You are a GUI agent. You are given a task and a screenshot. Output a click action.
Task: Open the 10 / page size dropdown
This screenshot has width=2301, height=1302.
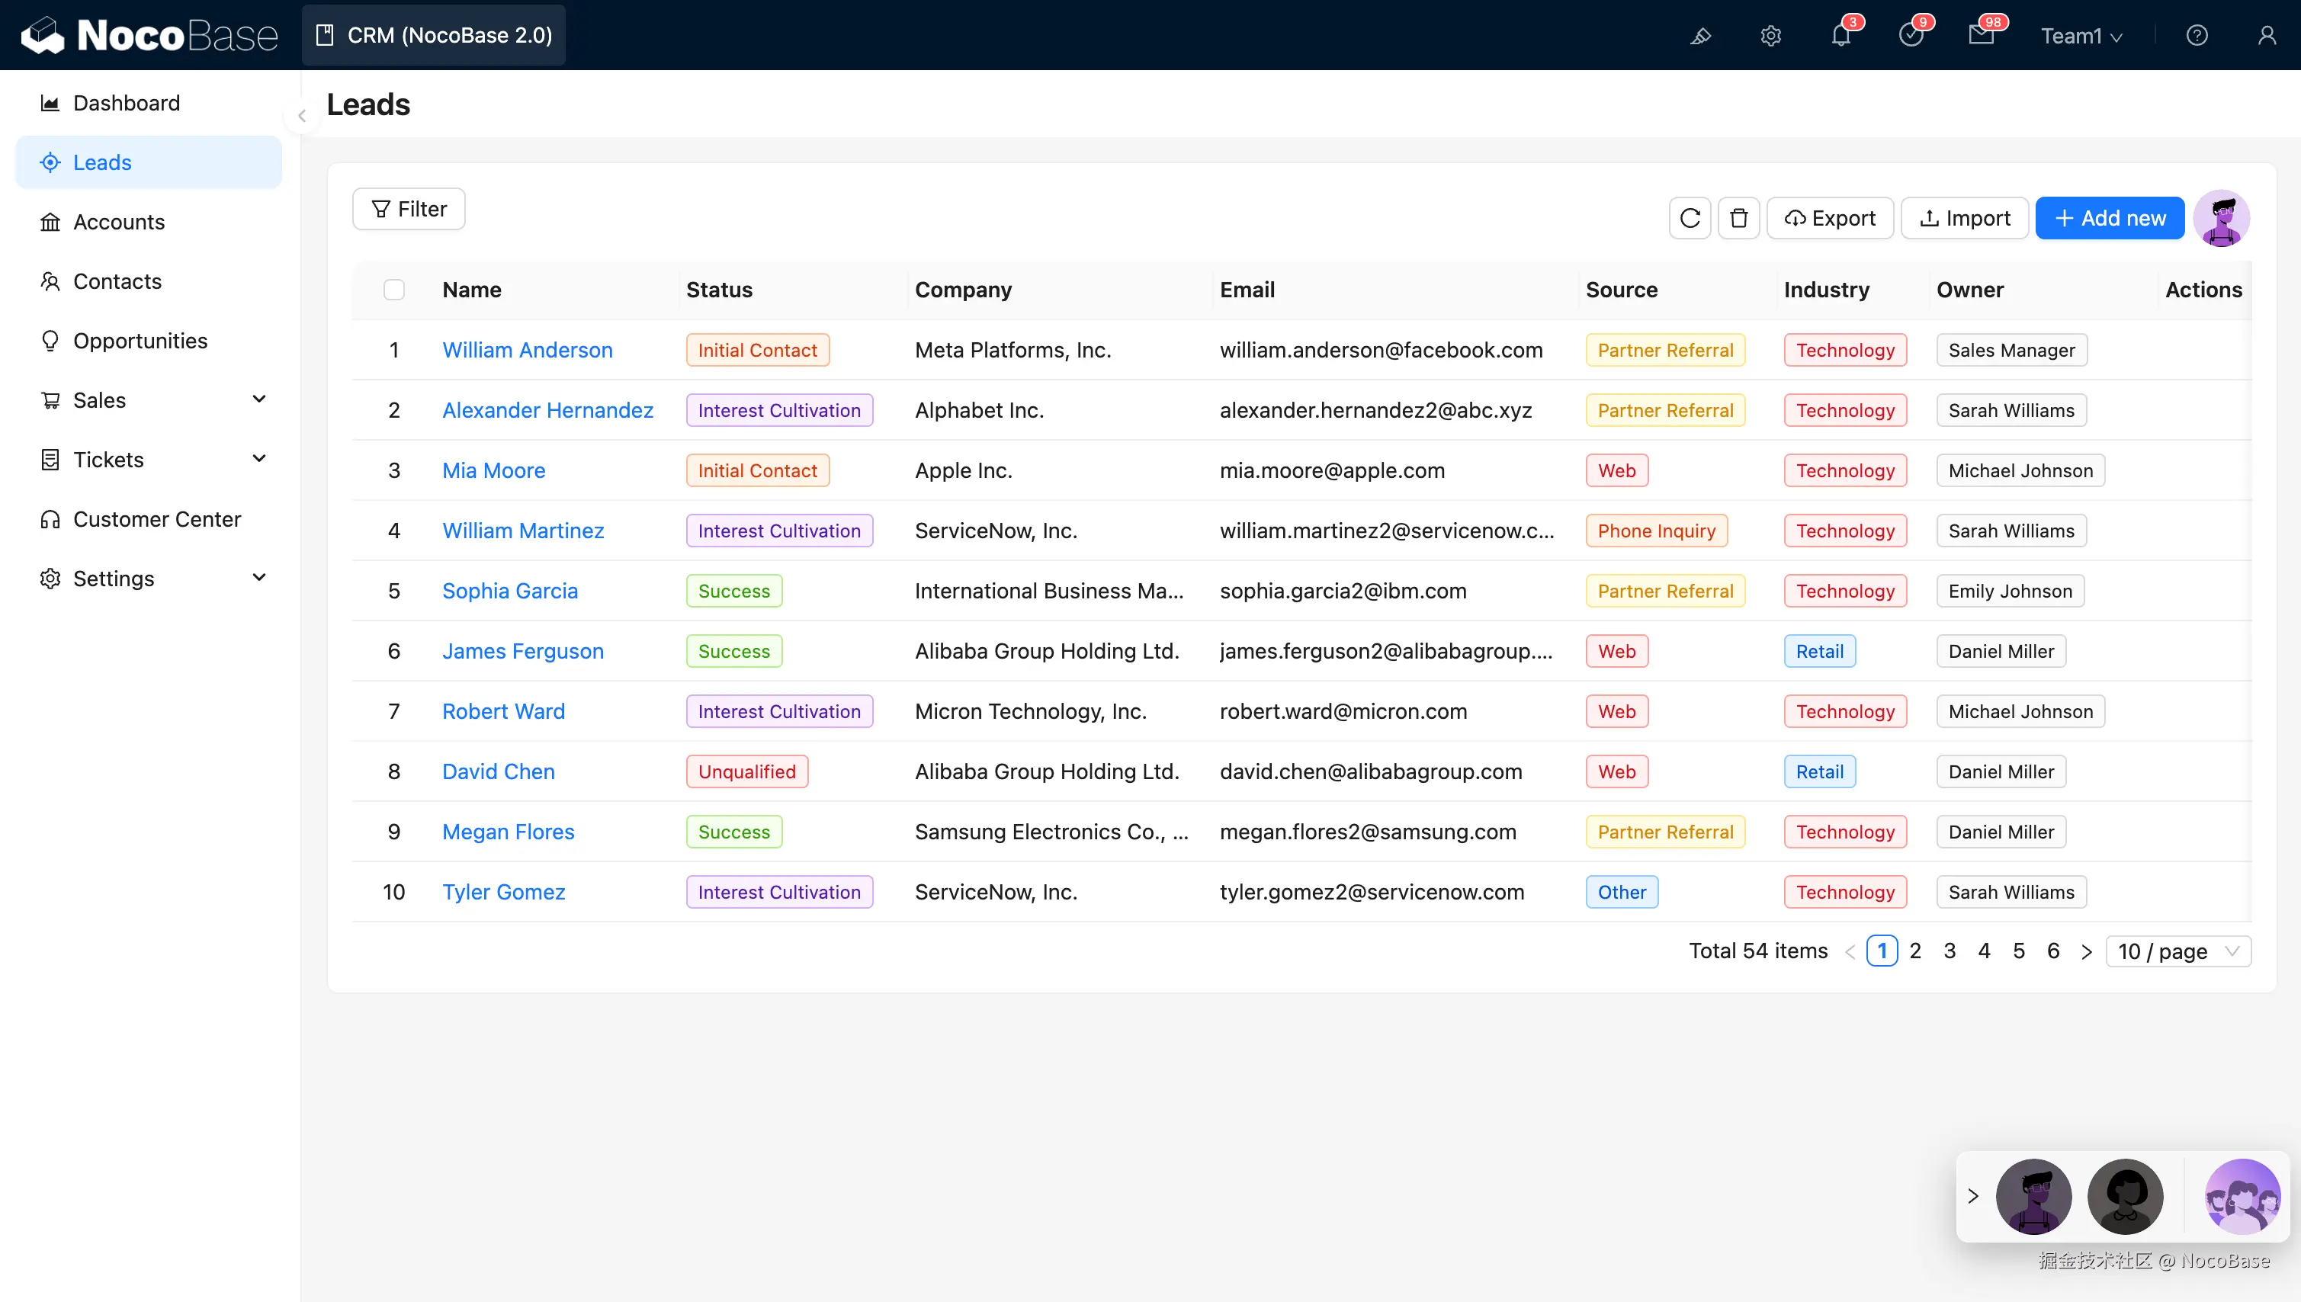pyautogui.click(x=2177, y=951)
